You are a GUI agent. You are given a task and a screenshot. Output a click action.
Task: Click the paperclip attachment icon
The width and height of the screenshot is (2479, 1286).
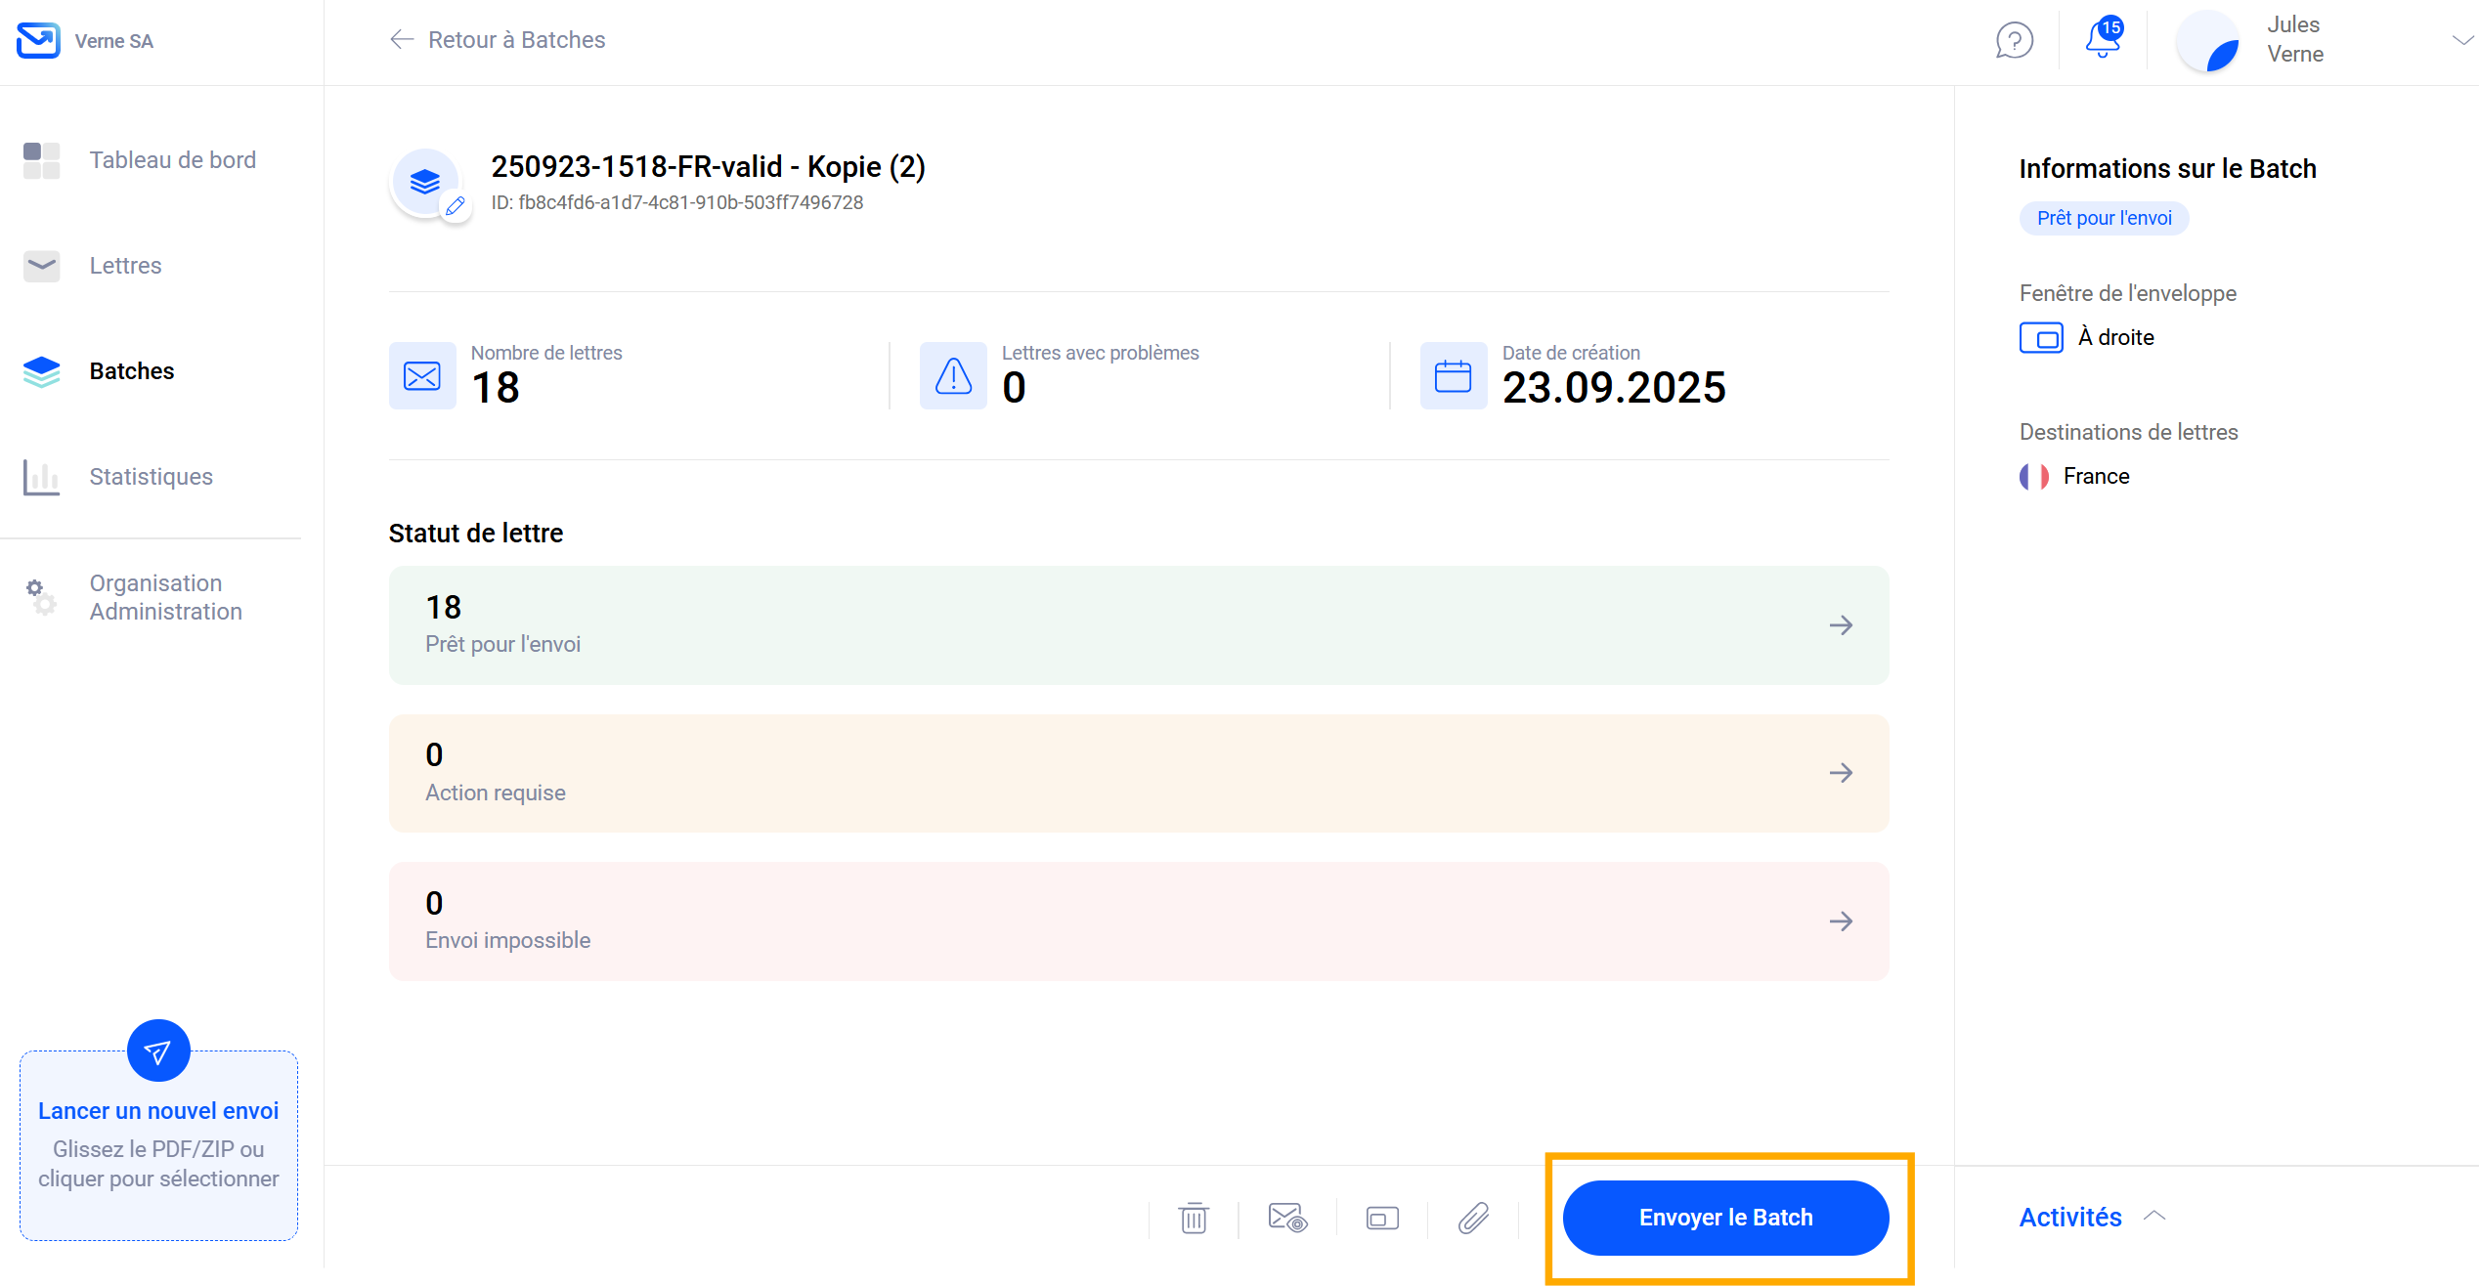point(1473,1218)
